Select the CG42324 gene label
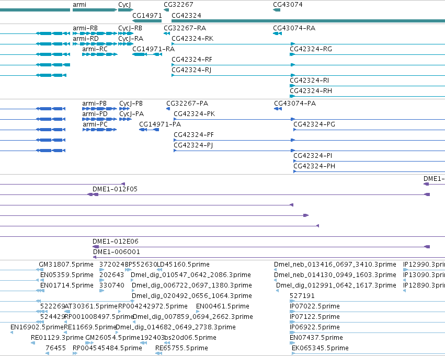The height and width of the screenshot is (356, 445). point(187,16)
